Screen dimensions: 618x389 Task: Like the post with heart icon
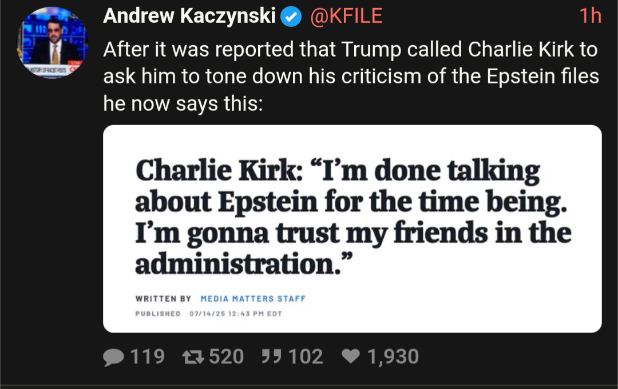point(351,356)
